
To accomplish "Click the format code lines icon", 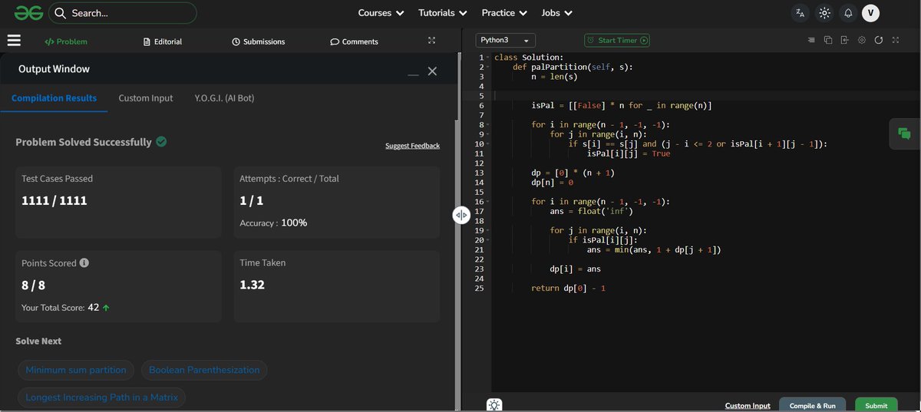I will (x=811, y=40).
